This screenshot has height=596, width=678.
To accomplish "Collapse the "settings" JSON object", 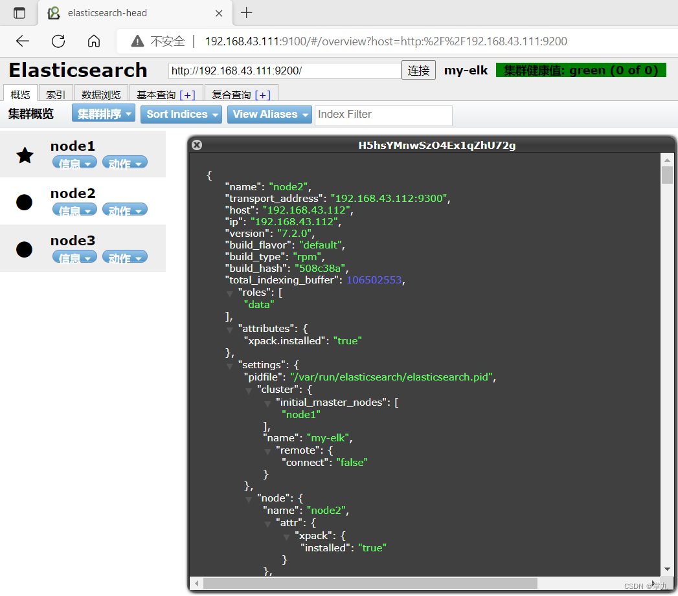I will point(229,366).
